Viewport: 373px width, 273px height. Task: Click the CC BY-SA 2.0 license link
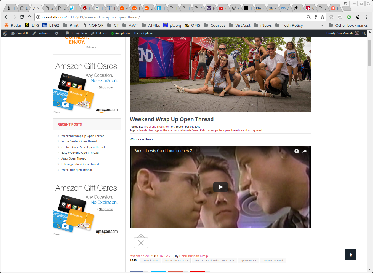point(164,256)
